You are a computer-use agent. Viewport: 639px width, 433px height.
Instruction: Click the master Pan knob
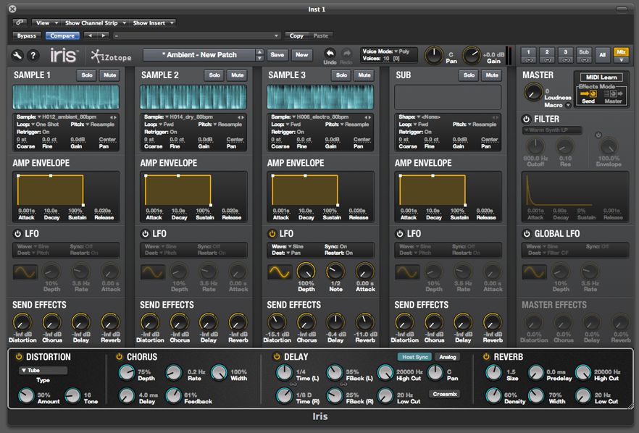coord(433,56)
